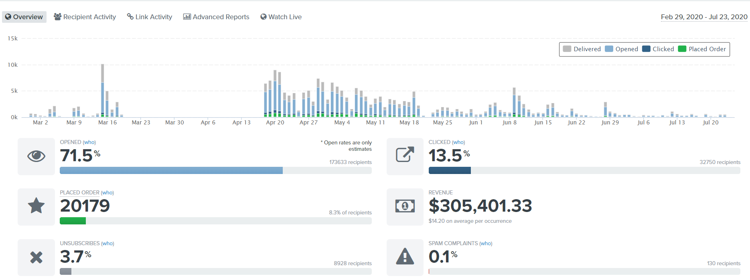Click the warning triangle icon beside Spam Complaints
This screenshot has height=280, width=750.
[x=405, y=257]
